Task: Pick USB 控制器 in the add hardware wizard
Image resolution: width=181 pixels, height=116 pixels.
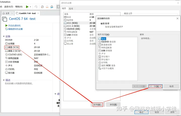Action: point(108,51)
